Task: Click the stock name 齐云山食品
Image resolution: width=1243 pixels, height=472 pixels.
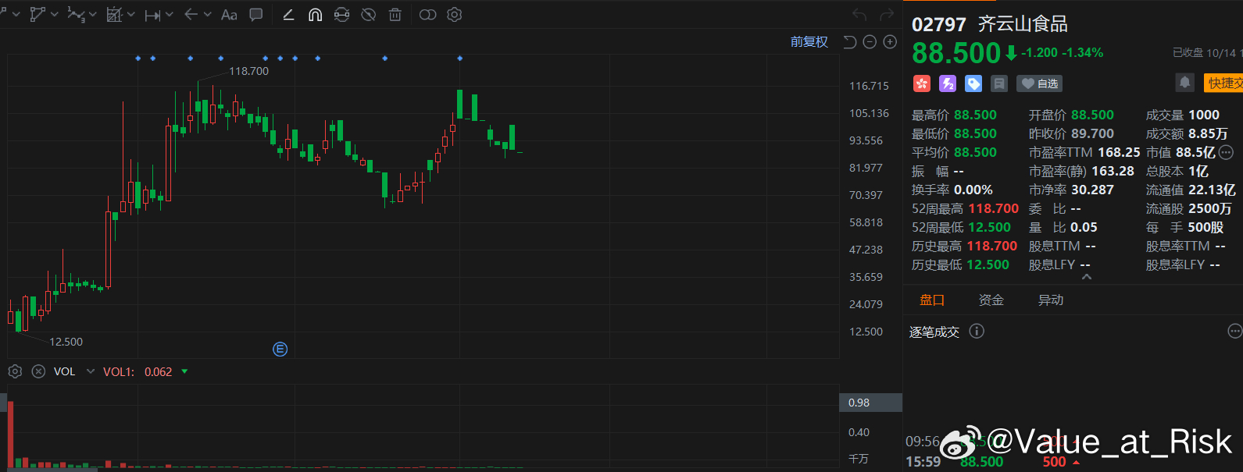Action: 1023,24
